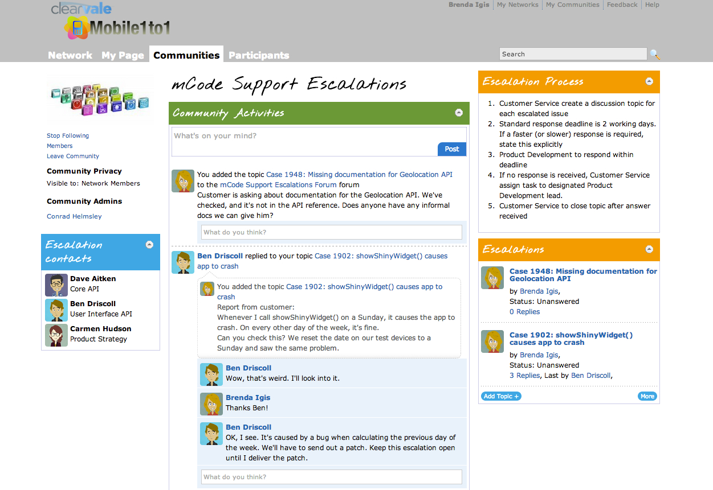Click Leave Community link
This screenshot has height=490, width=713.
pos(73,156)
